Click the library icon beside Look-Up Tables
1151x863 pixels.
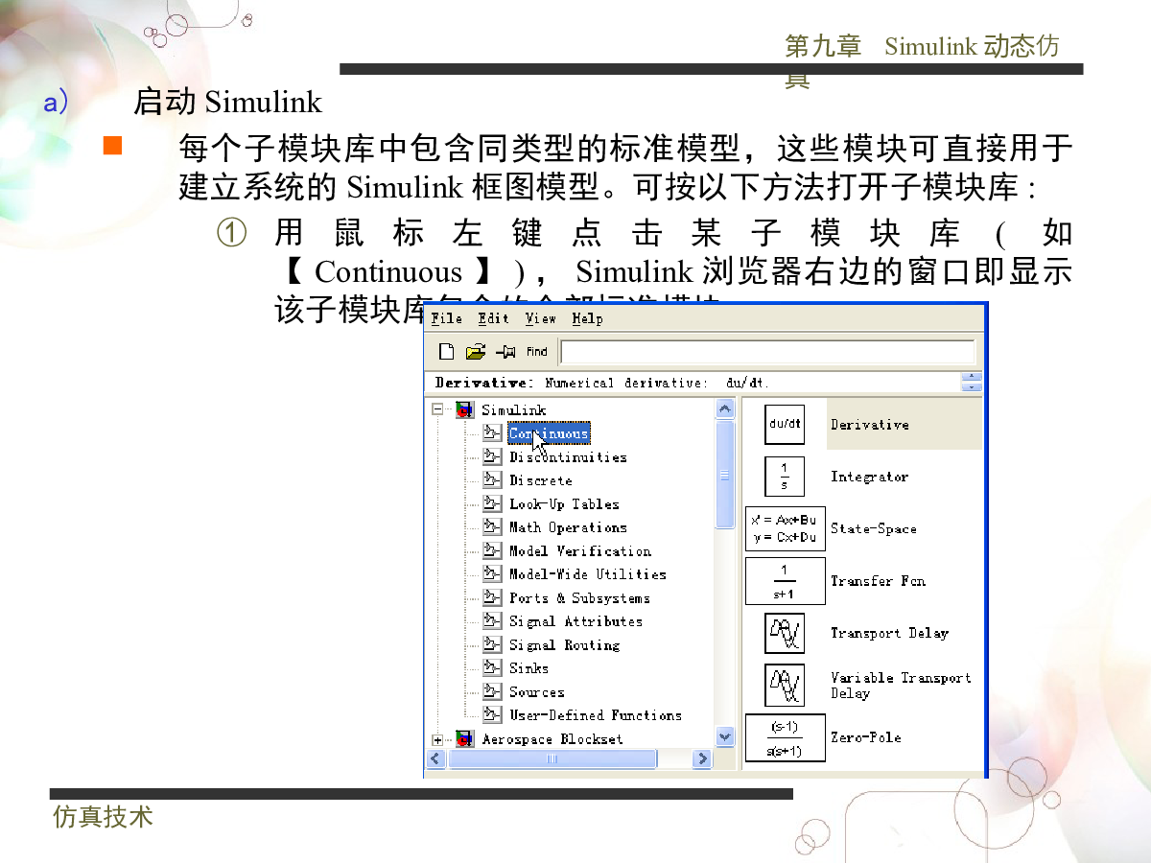[x=492, y=503]
